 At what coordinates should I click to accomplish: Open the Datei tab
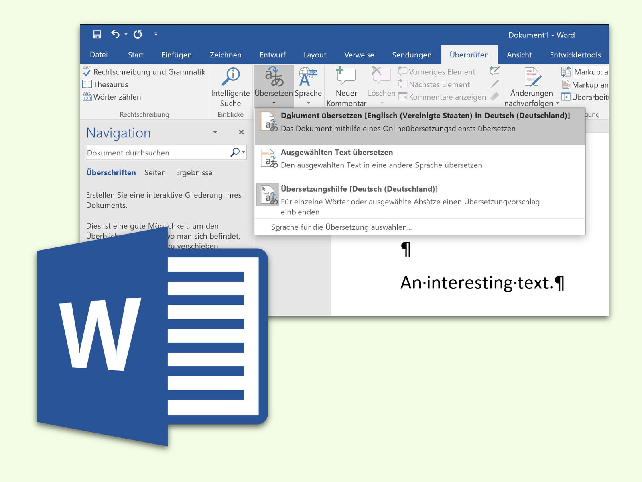(99, 55)
